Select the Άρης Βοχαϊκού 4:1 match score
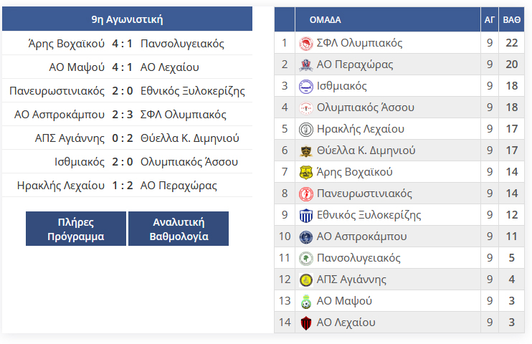Image resolution: width=532 pixels, height=344 pixels. tap(122, 44)
